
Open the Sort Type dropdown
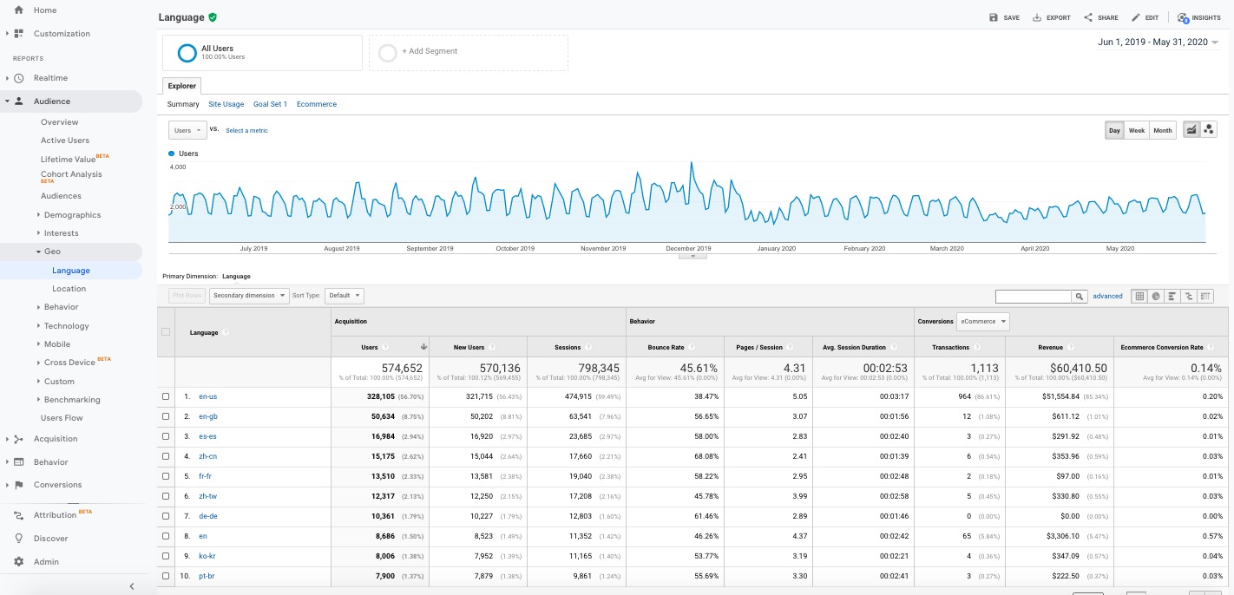click(x=344, y=296)
